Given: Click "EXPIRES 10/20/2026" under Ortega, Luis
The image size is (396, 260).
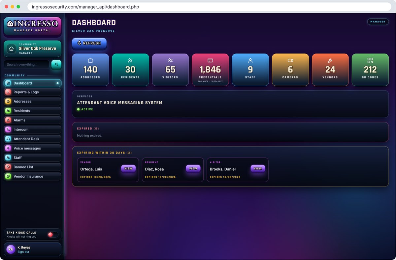Looking at the screenshot, I should [x=96, y=177].
